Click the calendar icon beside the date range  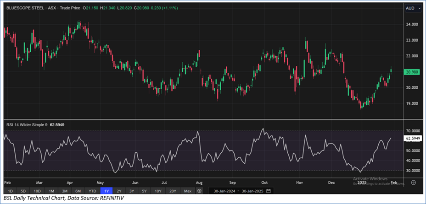point(269,191)
